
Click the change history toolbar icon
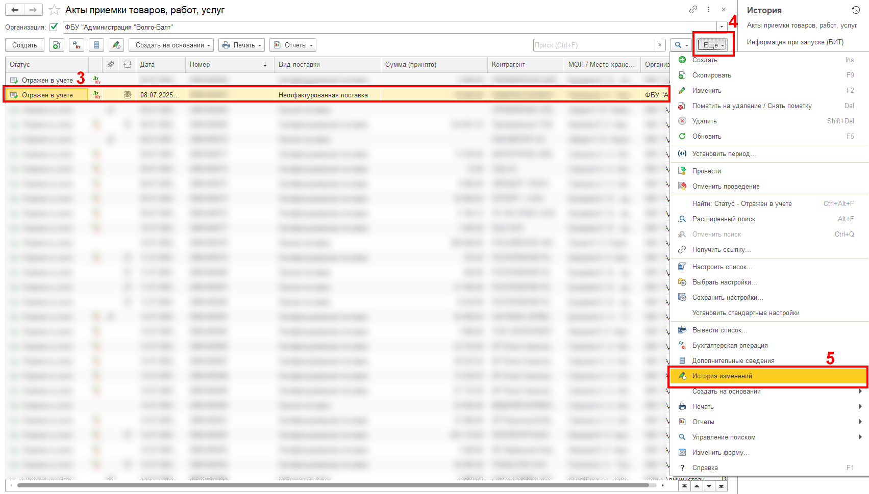tap(116, 45)
